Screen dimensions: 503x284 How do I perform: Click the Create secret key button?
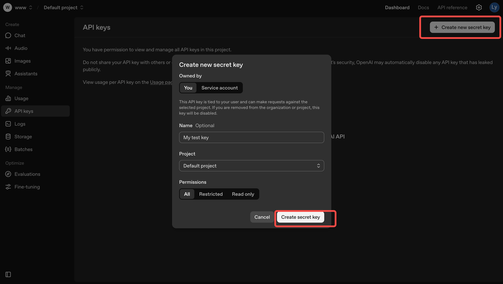[x=300, y=217]
